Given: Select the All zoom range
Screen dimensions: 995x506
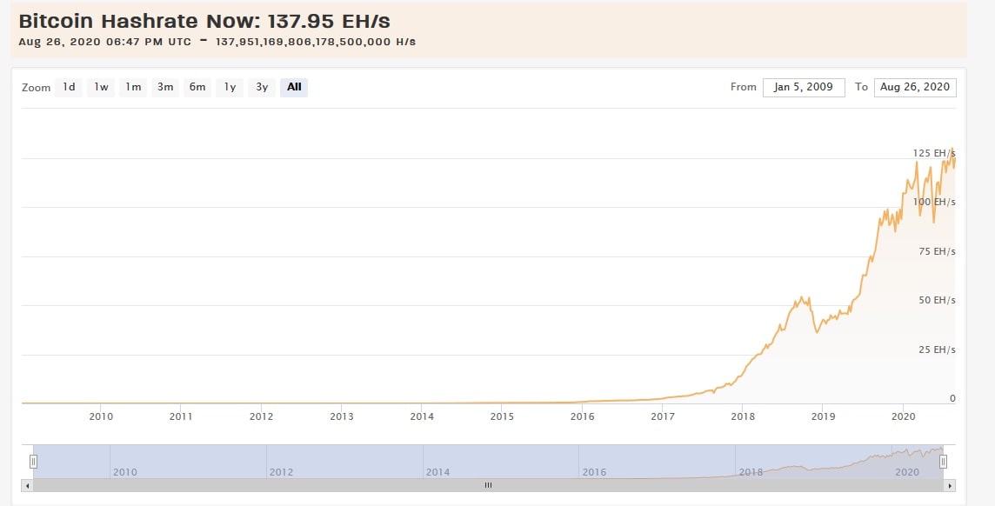Looking at the screenshot, I should 294,88.
